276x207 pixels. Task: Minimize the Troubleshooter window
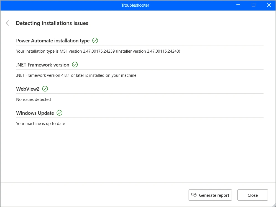[x=238, y=5]
